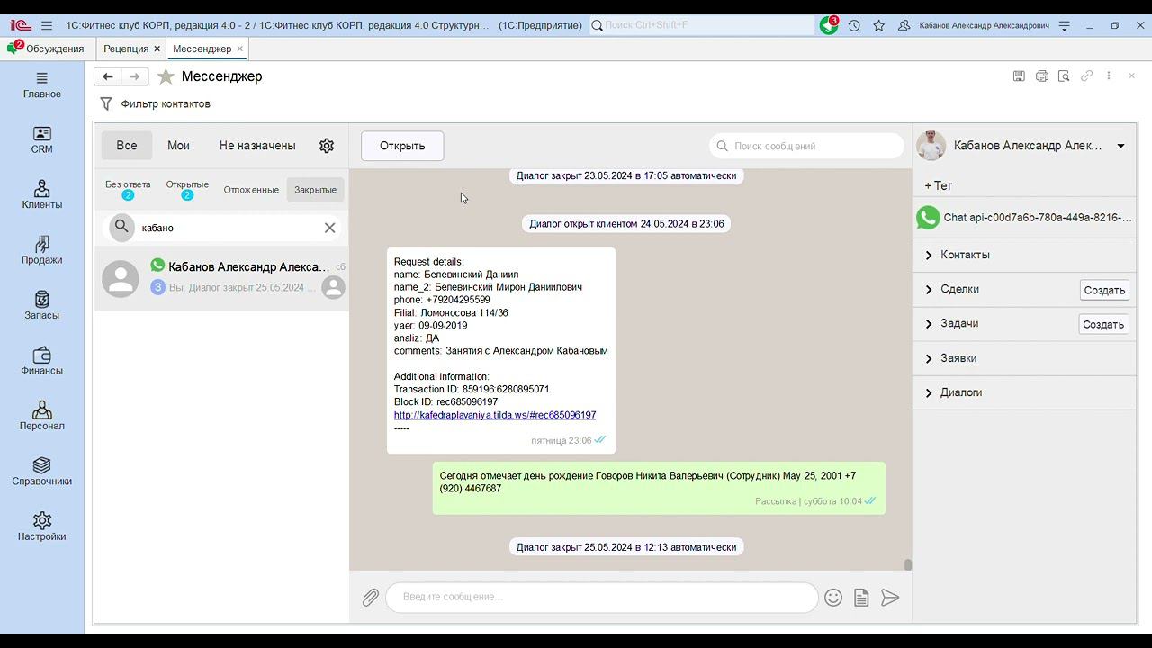Switch to Обсуждения tab
This screenshot has width=1152, height=648.
[x=47, y=49]
